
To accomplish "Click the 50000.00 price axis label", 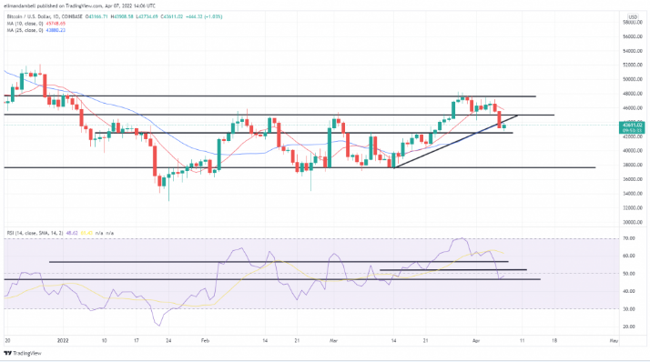I will [633, 79].
